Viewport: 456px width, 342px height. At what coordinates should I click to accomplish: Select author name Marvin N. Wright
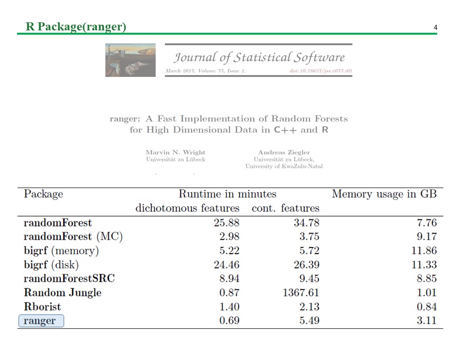click(176, 152)
